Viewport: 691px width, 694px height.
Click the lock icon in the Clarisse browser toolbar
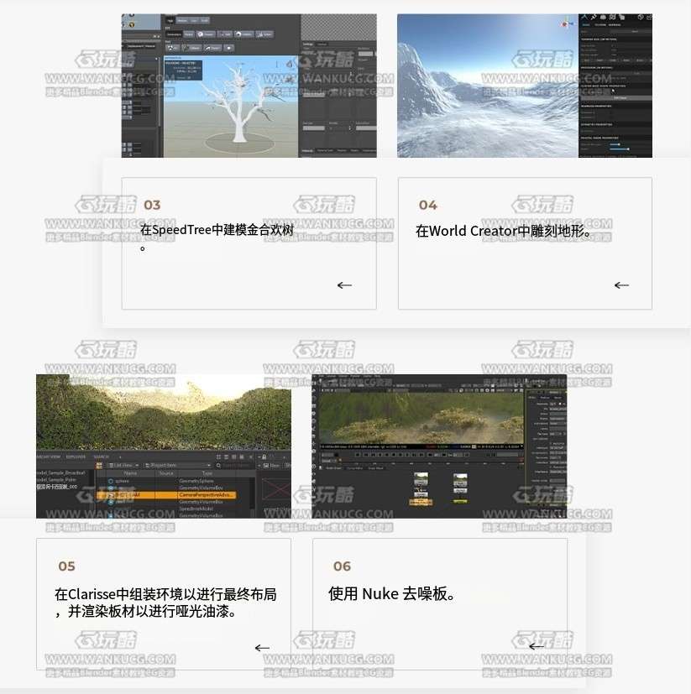pos(264,457)
